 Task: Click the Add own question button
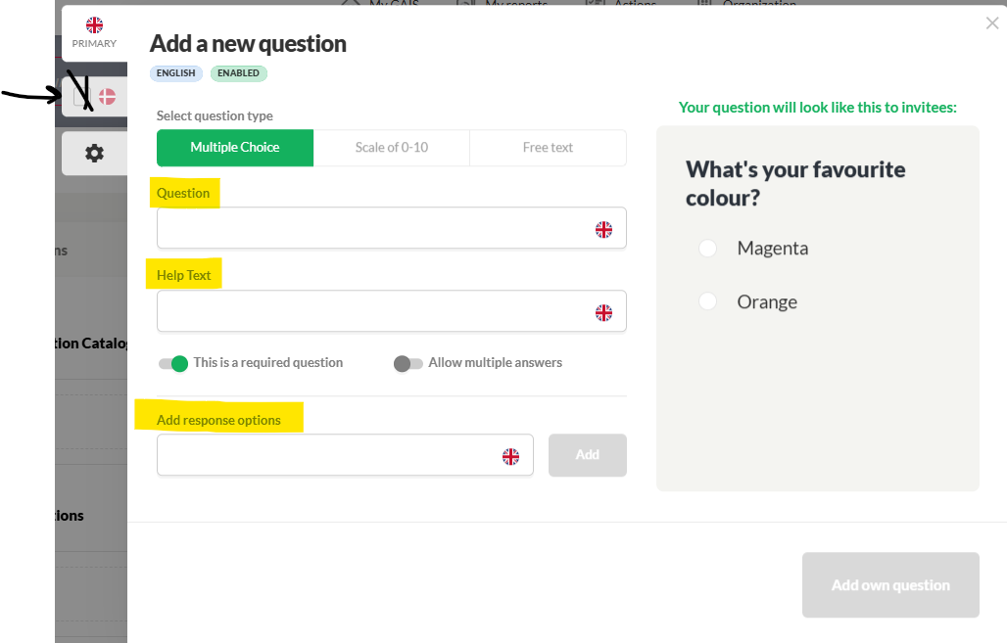[x=890, y=585]
